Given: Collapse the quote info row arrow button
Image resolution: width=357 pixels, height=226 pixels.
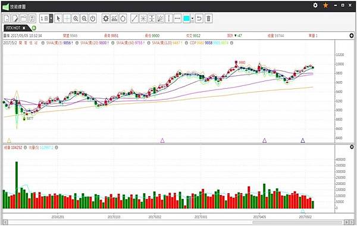Looking at the screenshot, I should click(x=352, y=36).
